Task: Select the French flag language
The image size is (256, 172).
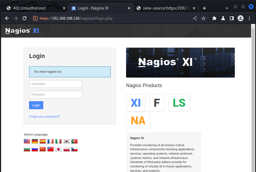Action: point(51,141)
